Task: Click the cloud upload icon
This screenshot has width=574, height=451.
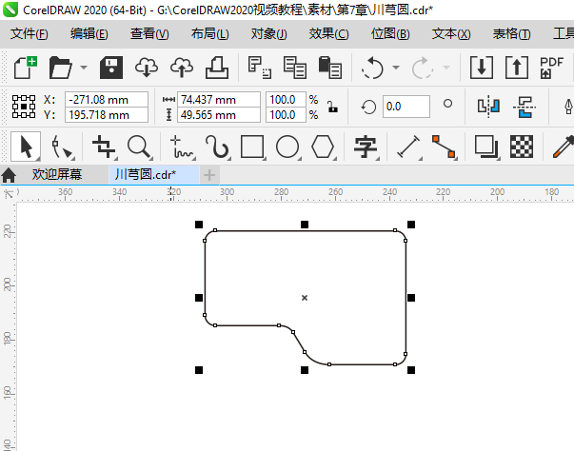Action: click(182, 68)
